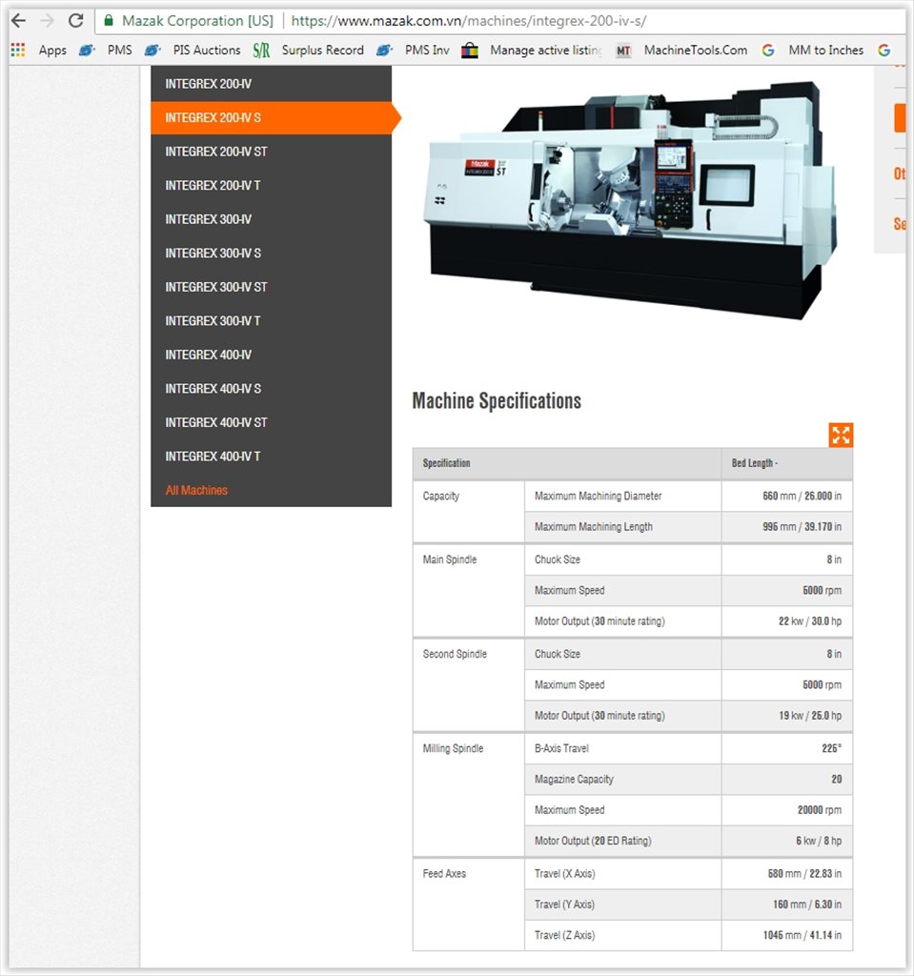Click the green secure padlock icon
This screenshot has width=914, height=976.
click(x=109, y=21)
